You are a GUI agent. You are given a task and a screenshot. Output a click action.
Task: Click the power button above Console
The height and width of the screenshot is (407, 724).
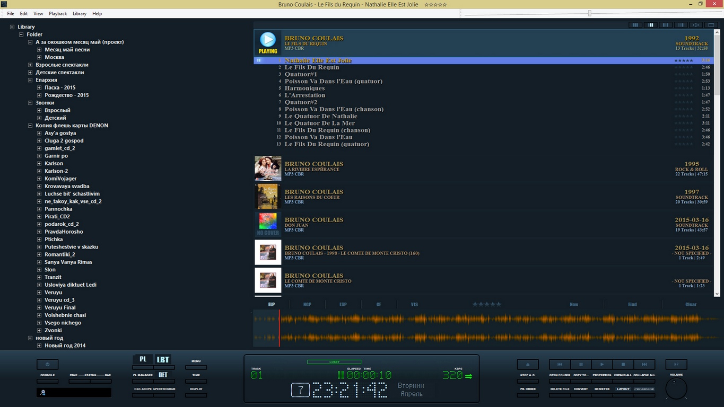click(47, 365)
